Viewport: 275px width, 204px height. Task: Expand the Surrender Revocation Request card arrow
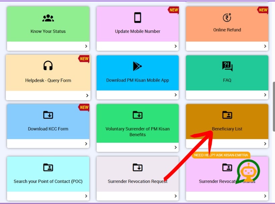(176, 196)
